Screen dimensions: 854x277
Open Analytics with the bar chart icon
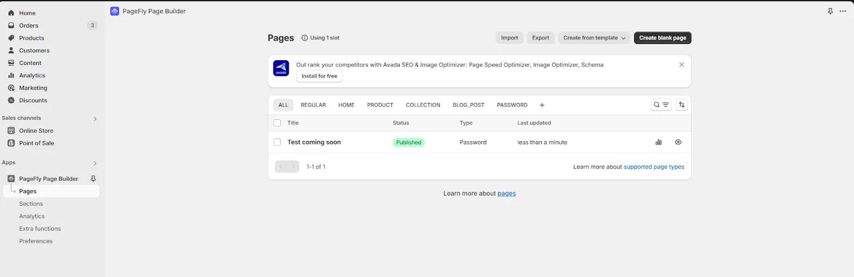pyautogui.click(x=11, y=76)
